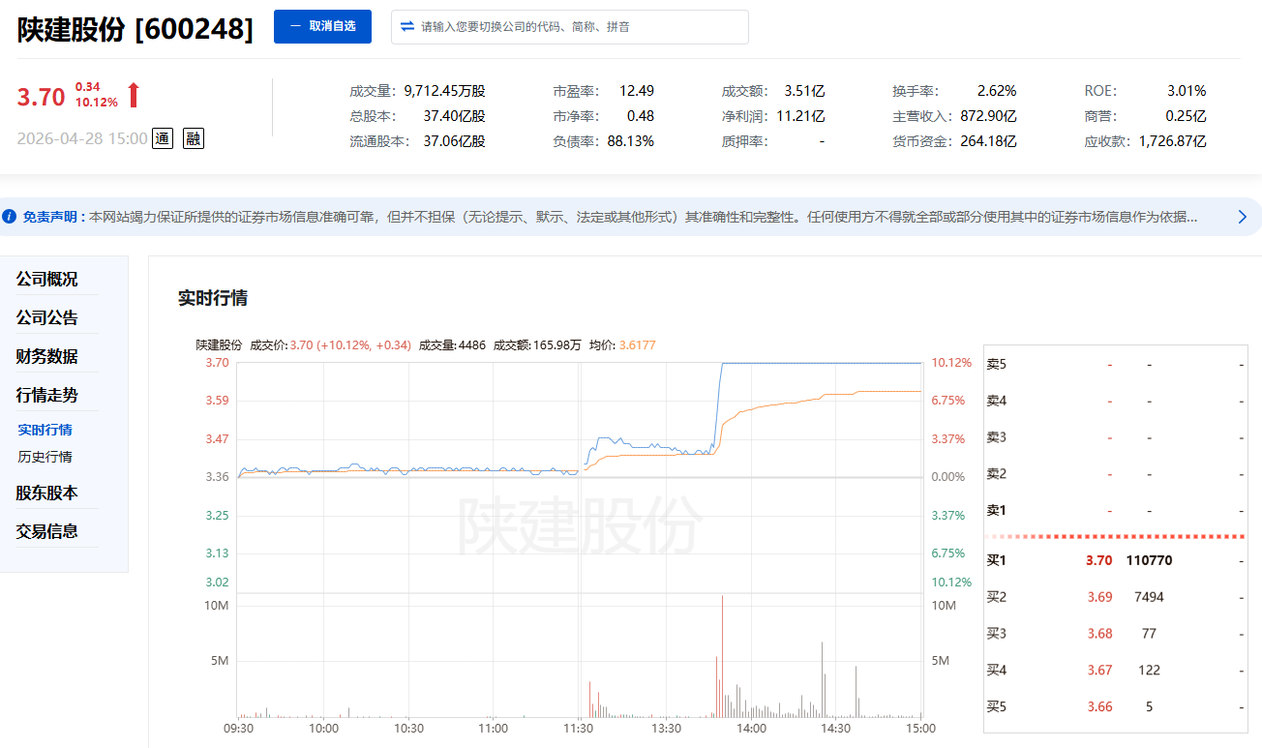Viewport: 1262px width, 748px height.
Task: Click the switch arrows icon in search box
Action: [x=407, y=27]
